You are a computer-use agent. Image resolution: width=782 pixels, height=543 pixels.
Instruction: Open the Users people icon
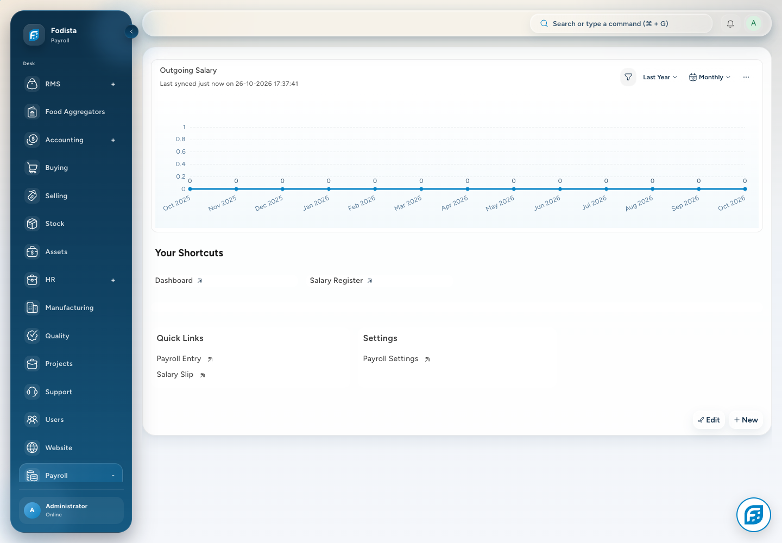tap(33, 420)
